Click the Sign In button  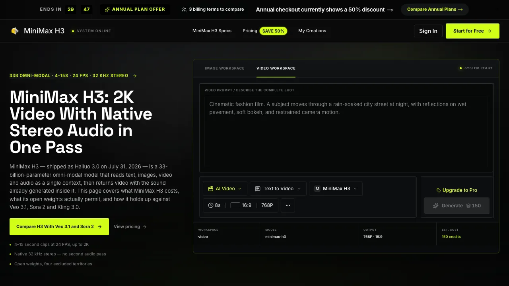click(428, 31)
